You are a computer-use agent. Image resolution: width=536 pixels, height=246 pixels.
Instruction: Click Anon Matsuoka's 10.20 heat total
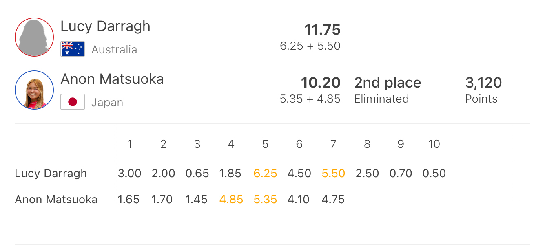(321, 83)
